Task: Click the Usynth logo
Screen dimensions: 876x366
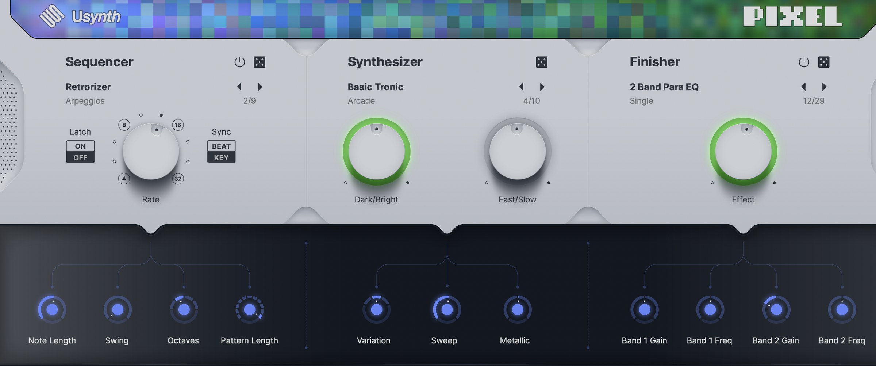Action: [80, 16]
